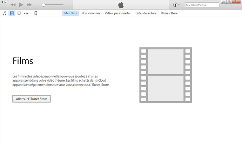Switch to Non visionnés tab
The image size is (242, 142).
tap(91, 13)
